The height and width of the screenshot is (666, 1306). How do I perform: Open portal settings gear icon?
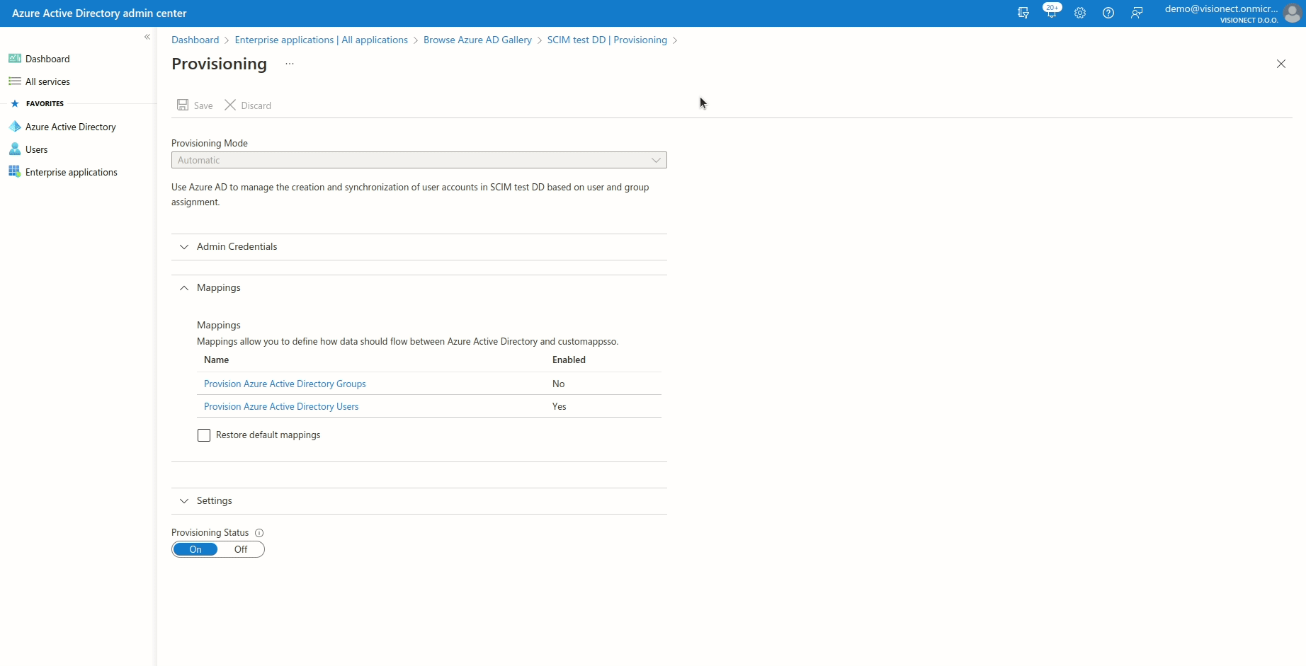(1079, 13)
